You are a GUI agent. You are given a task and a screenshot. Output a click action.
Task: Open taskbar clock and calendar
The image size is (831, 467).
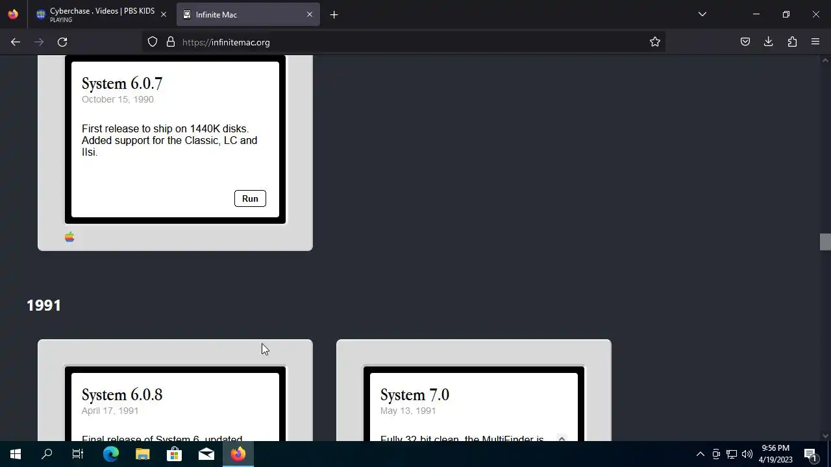(776, 454)
